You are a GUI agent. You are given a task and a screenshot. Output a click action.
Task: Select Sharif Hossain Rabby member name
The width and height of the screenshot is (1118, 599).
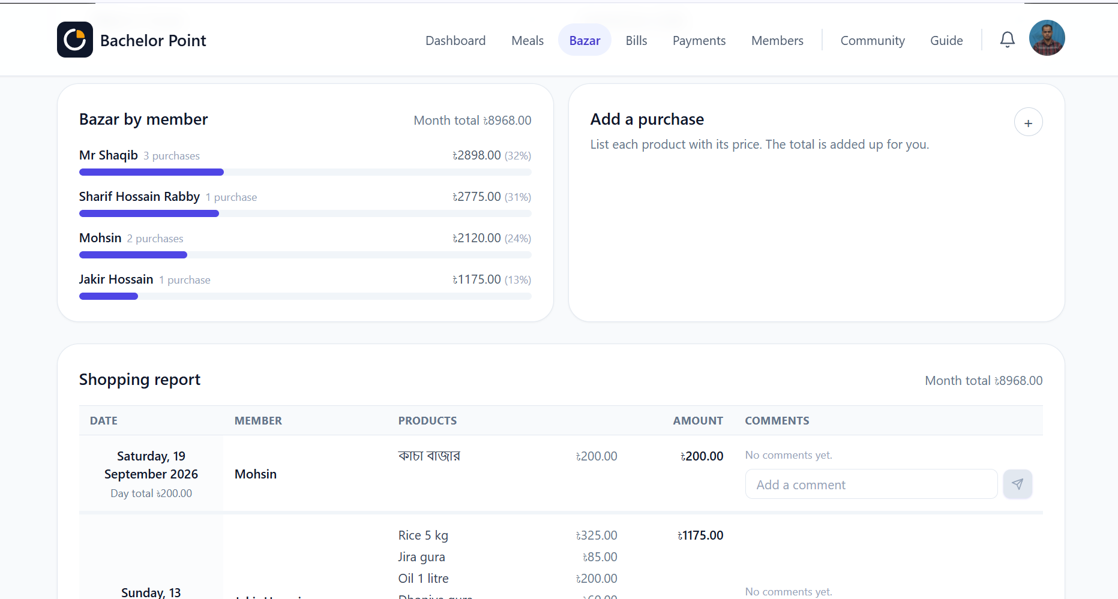[139, 197]
